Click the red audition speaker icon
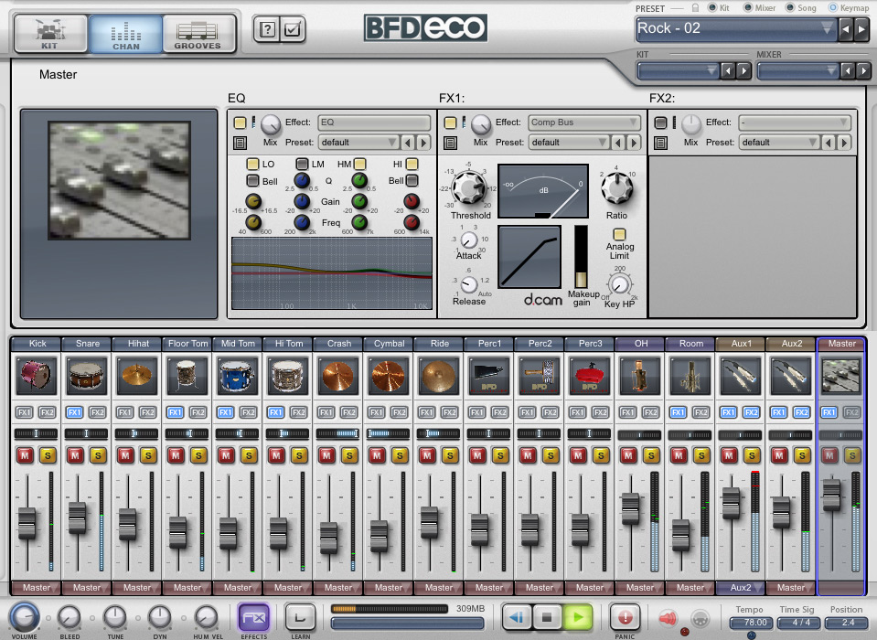This screenshot has height=640, width=877. [668, 618]
